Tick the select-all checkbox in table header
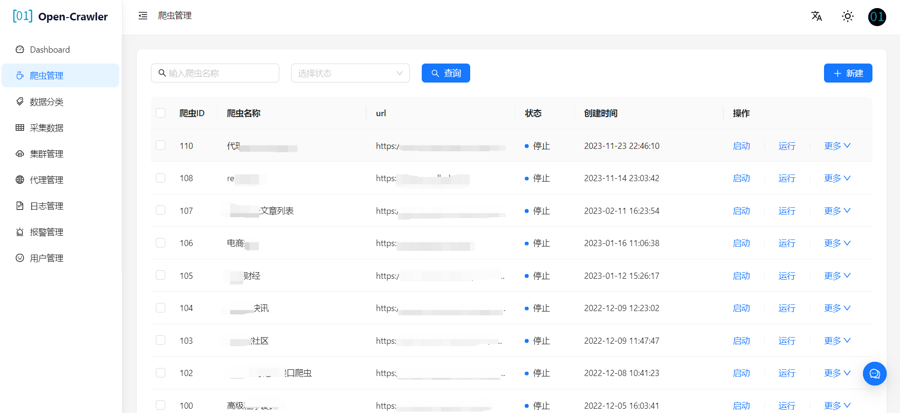 [161, 113]
